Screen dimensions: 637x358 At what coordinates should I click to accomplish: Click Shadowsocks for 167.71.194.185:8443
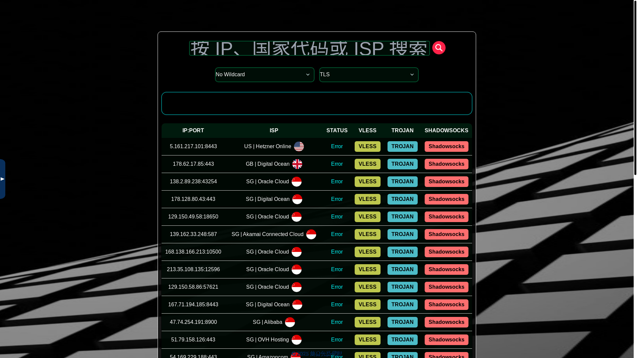(446, 305)
